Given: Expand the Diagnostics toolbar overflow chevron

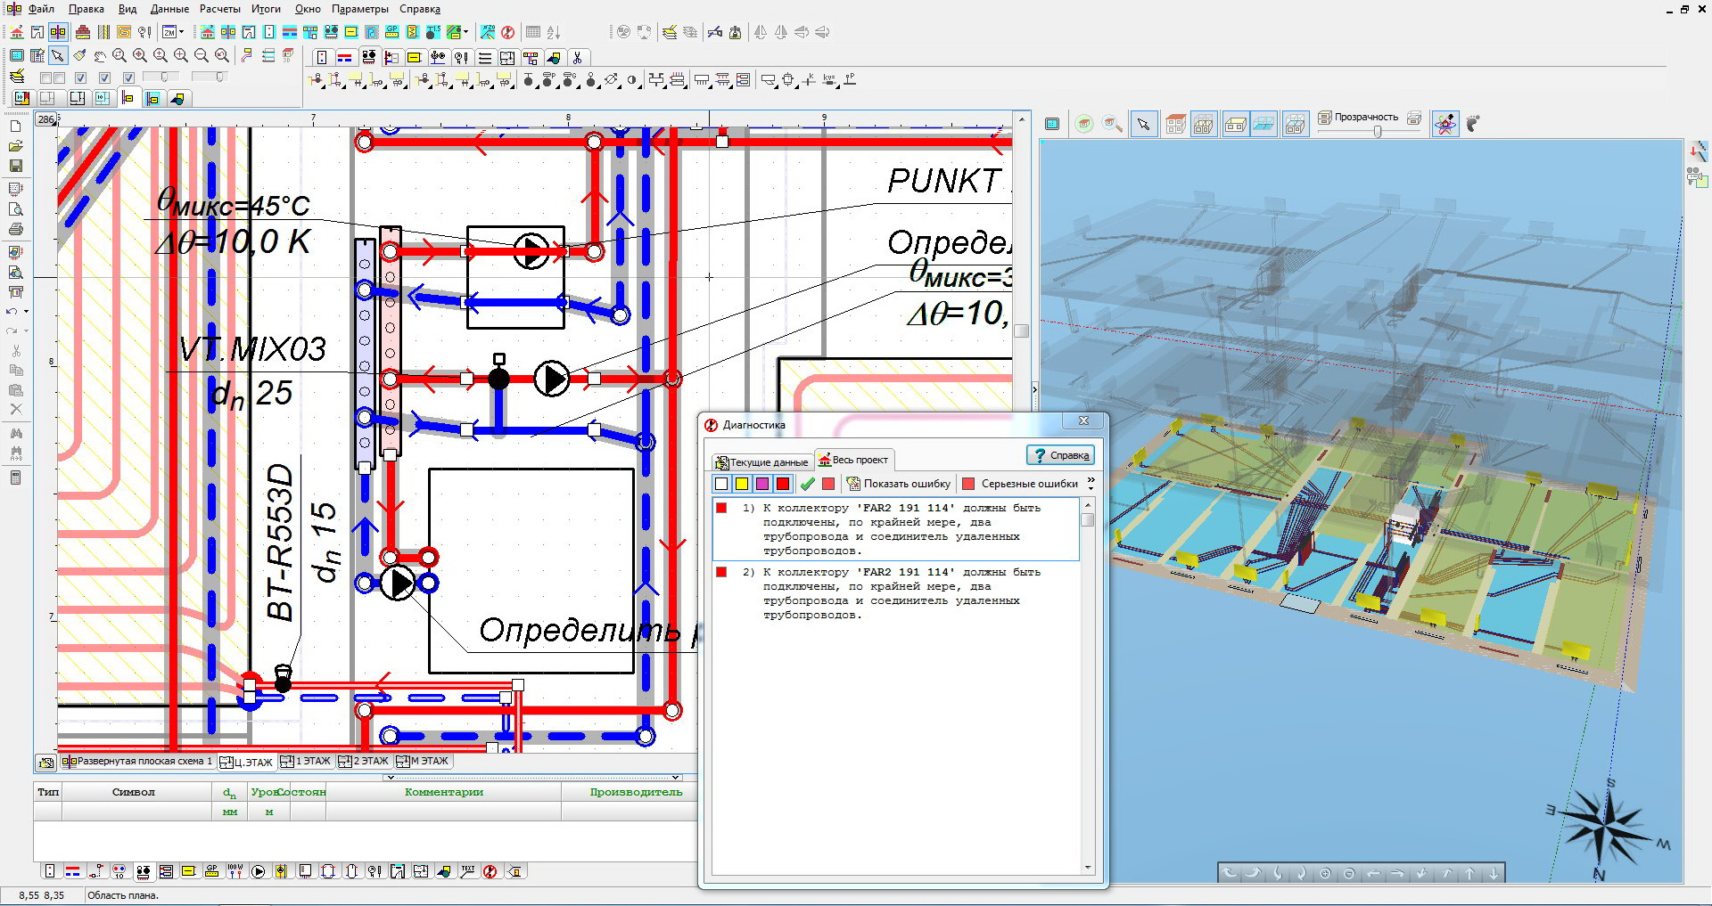Looking at the screenshot, I should point(1091,484).
